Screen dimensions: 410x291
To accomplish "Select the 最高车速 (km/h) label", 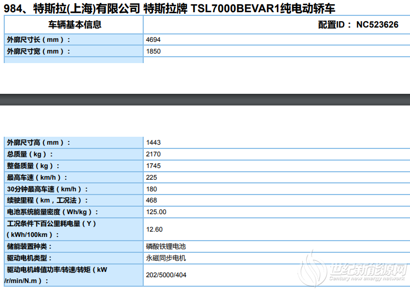I will click(37, 178).
